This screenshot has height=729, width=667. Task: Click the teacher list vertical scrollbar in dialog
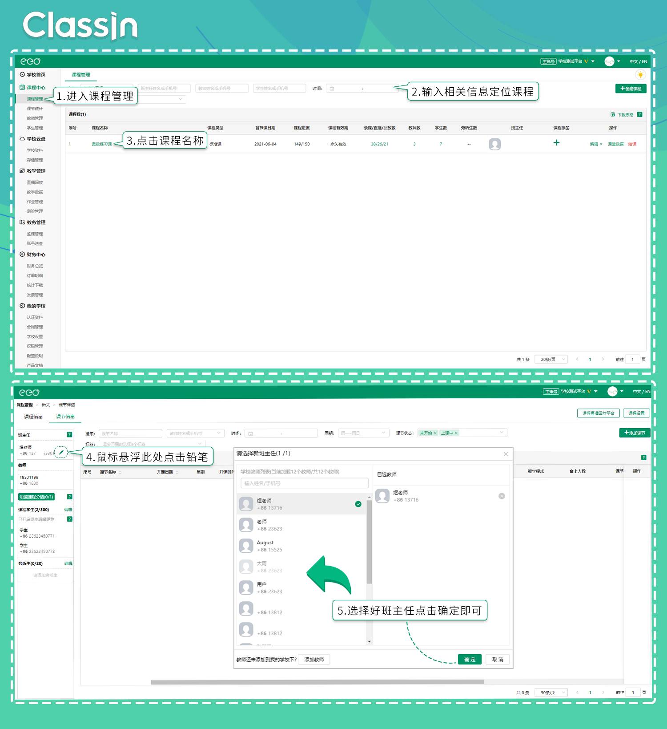tap(369, 542)
